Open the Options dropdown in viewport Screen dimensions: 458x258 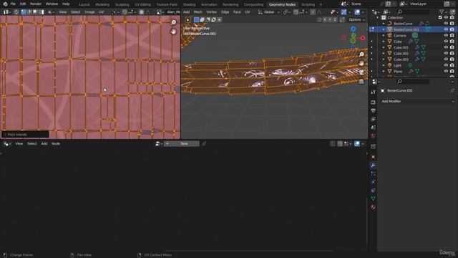click(356, 19)
